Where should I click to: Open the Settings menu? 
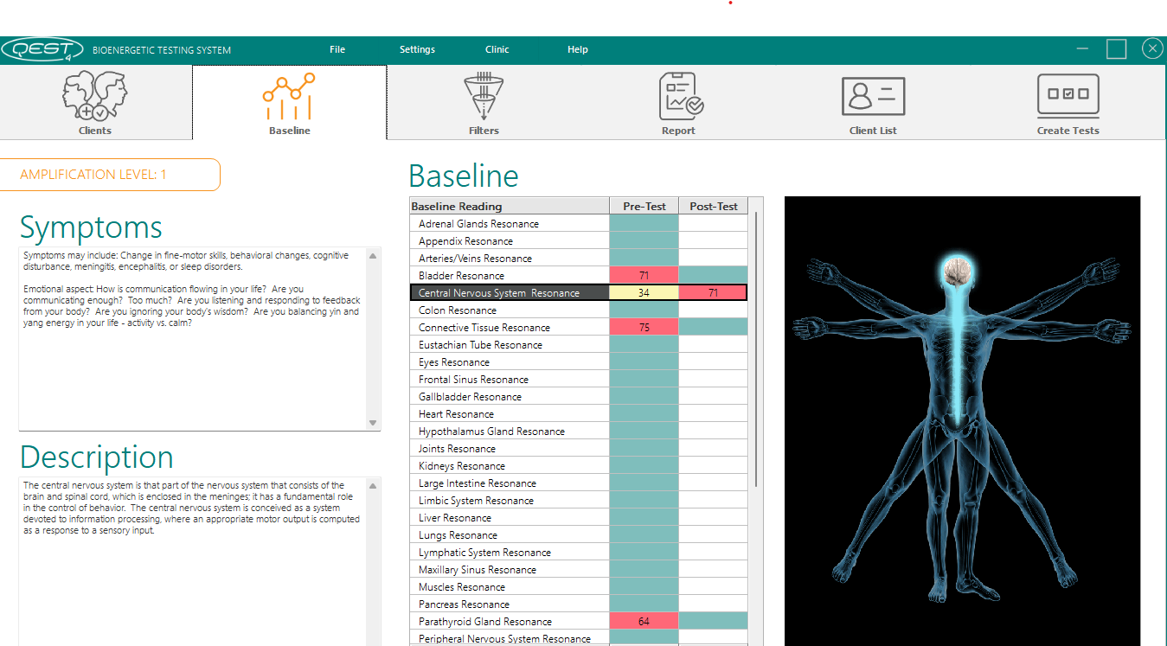pos(417,49)
